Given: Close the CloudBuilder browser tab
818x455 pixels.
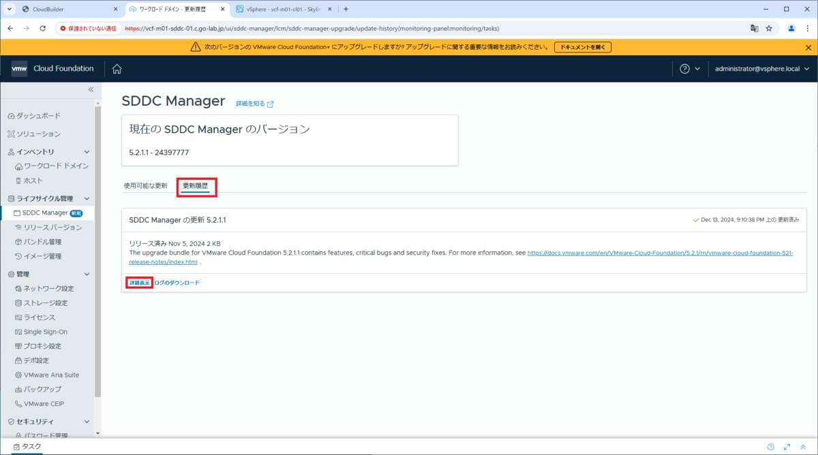Looking at the screenshot, I should [x=116, y=10].
